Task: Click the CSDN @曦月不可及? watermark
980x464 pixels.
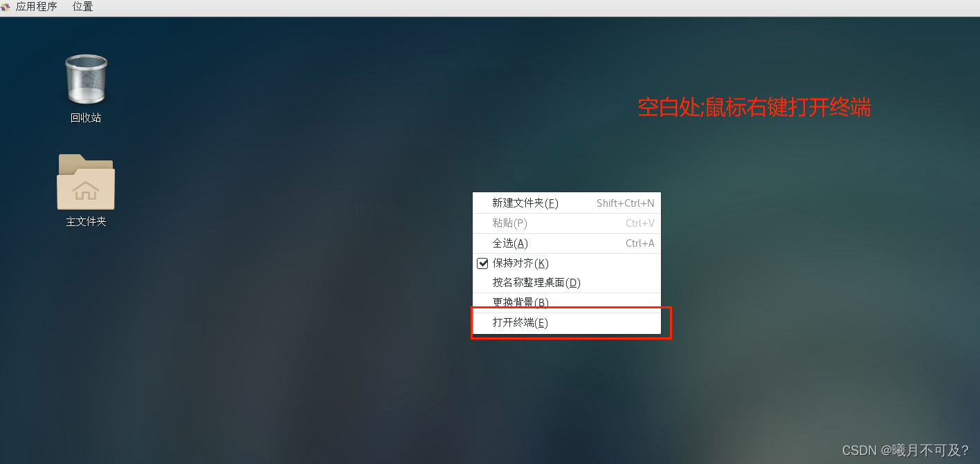Action: [x=906, y=450]
